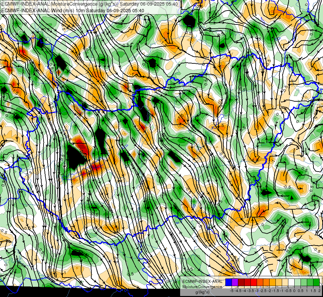Click the Wind (m/s) 10m title line

click(73, 11)
